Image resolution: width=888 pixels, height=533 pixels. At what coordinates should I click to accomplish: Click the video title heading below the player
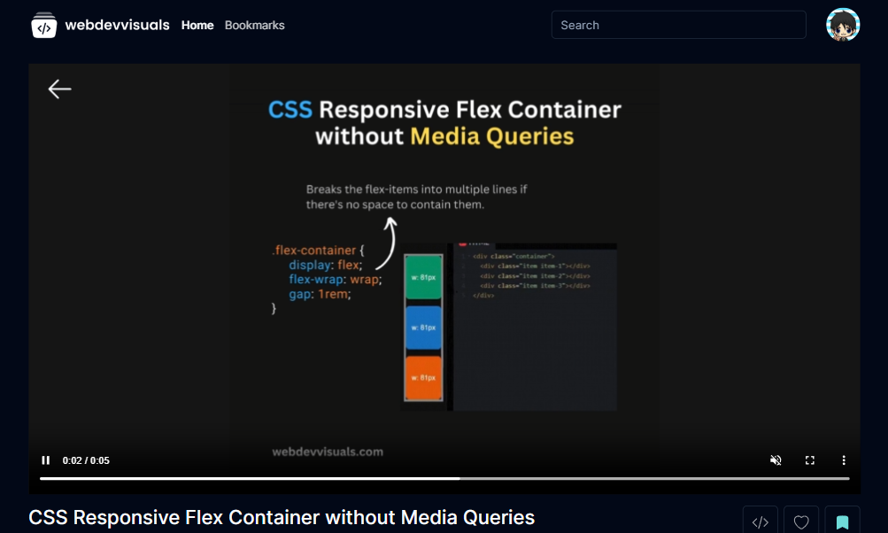(282, 517)
